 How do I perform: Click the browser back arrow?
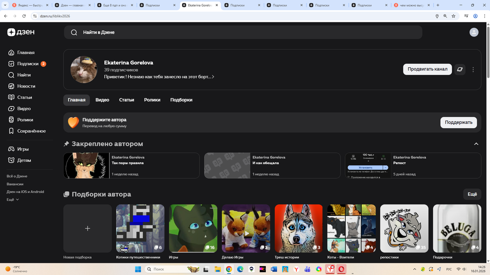(x=5, y=16)
